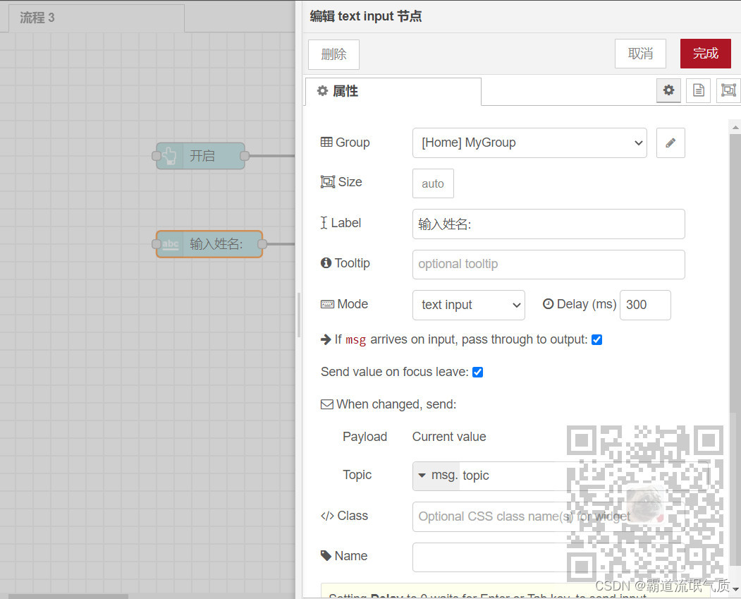Image resolution: width=741 pixels, height=599 pixels.
Task: Toggle Send value on focus leave
Action: (x=477, y=372)
